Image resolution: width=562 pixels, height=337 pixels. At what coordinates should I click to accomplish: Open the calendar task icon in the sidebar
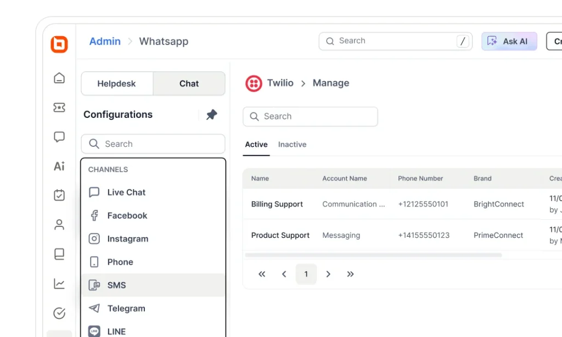pos(59,195)
